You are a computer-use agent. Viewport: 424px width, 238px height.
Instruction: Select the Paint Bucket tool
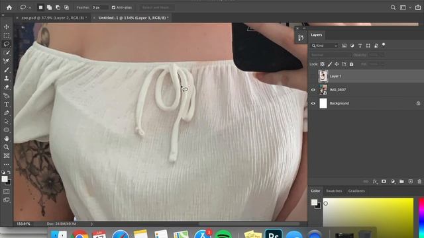(x=7, y=95)
